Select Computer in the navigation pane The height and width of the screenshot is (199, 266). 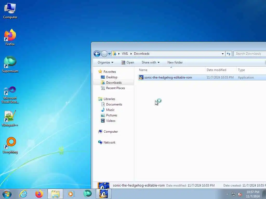[x=110, y=132]
